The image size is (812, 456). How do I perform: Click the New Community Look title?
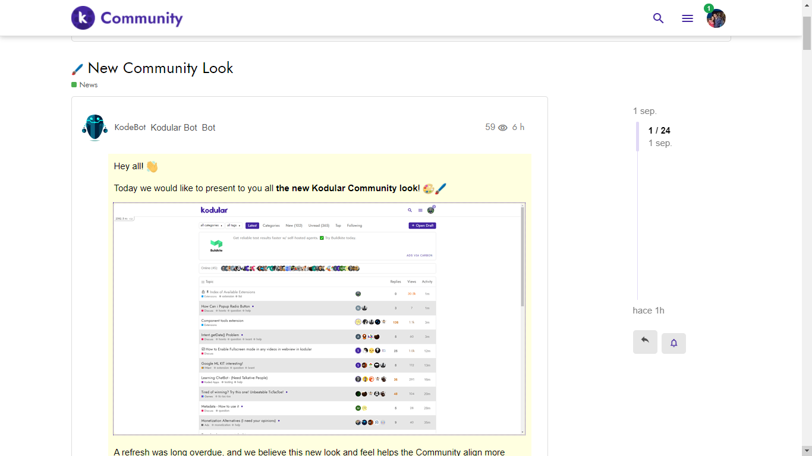(x=160, y=68)
